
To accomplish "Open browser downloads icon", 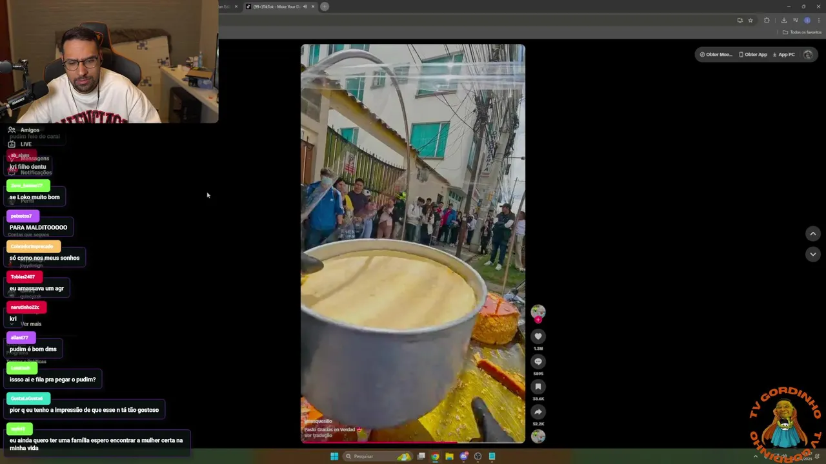I will pos(784,20).
